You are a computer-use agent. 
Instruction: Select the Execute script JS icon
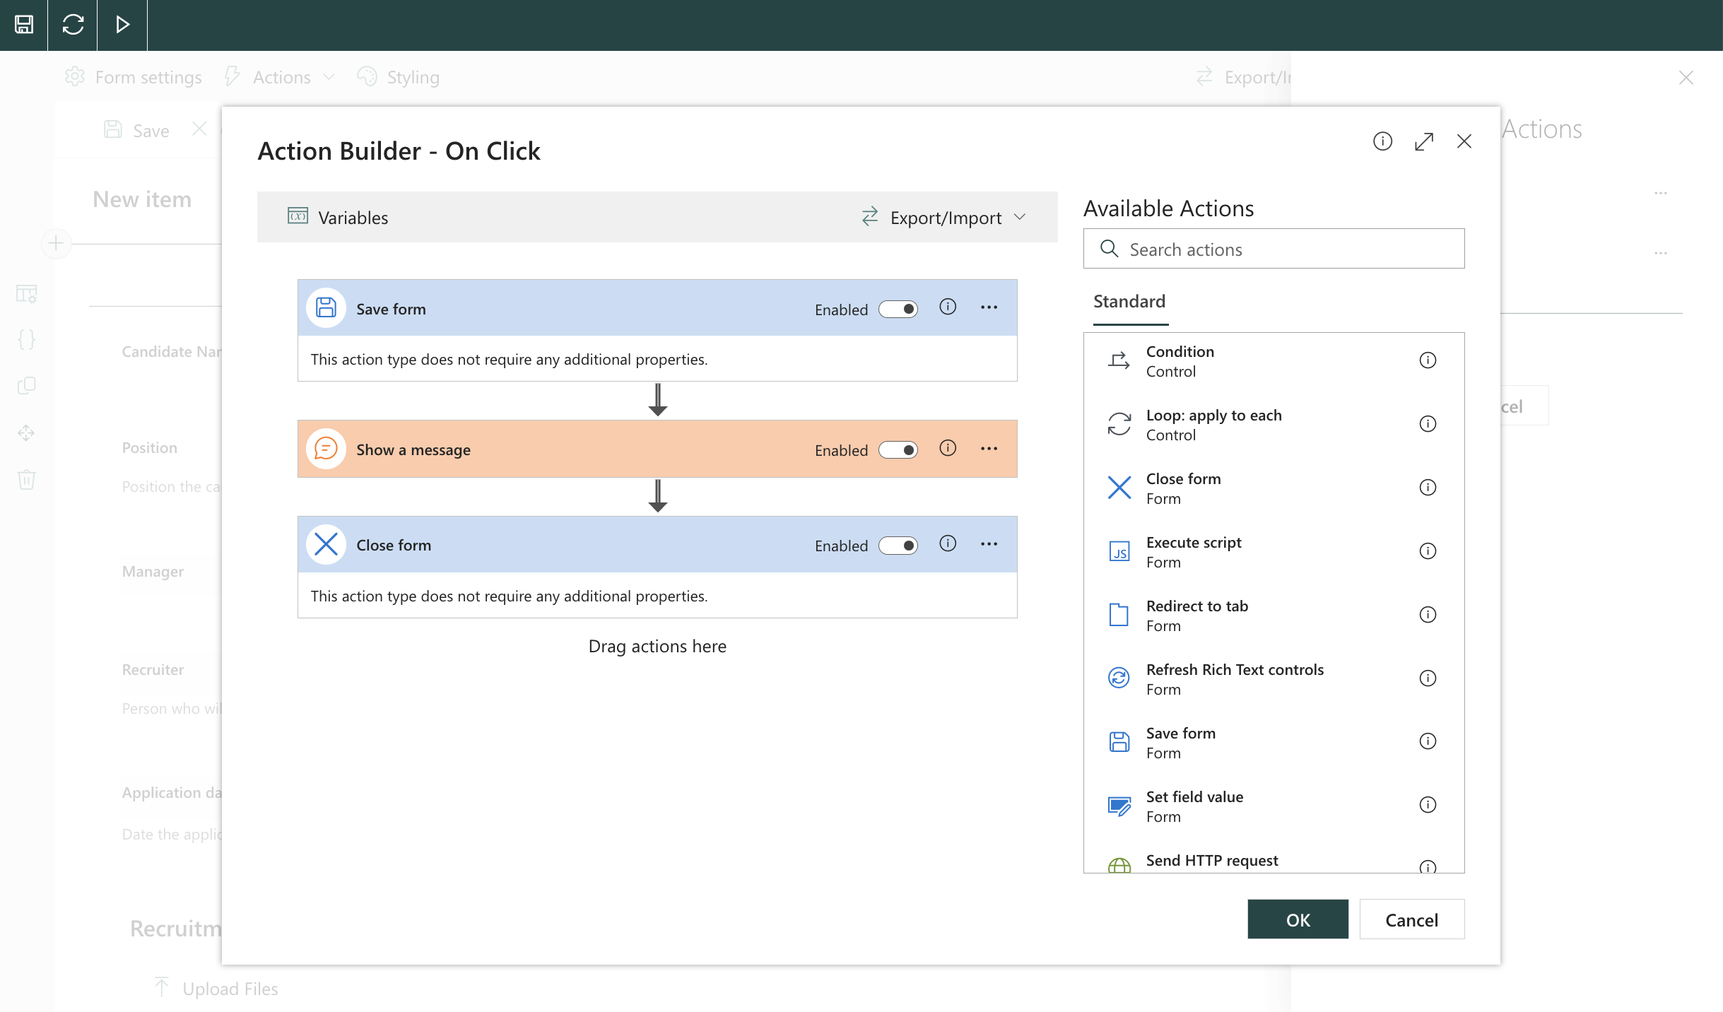(1119, 551)
